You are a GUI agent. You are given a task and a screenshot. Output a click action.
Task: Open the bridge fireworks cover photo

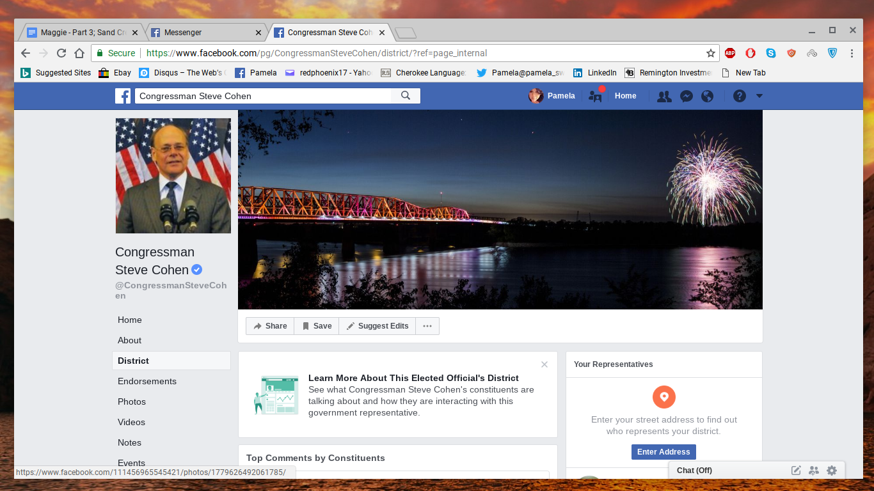click(500, 210)
